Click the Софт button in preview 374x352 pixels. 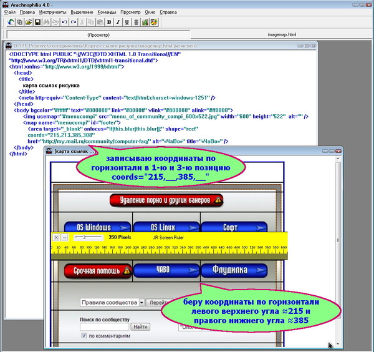pos(234,227)
